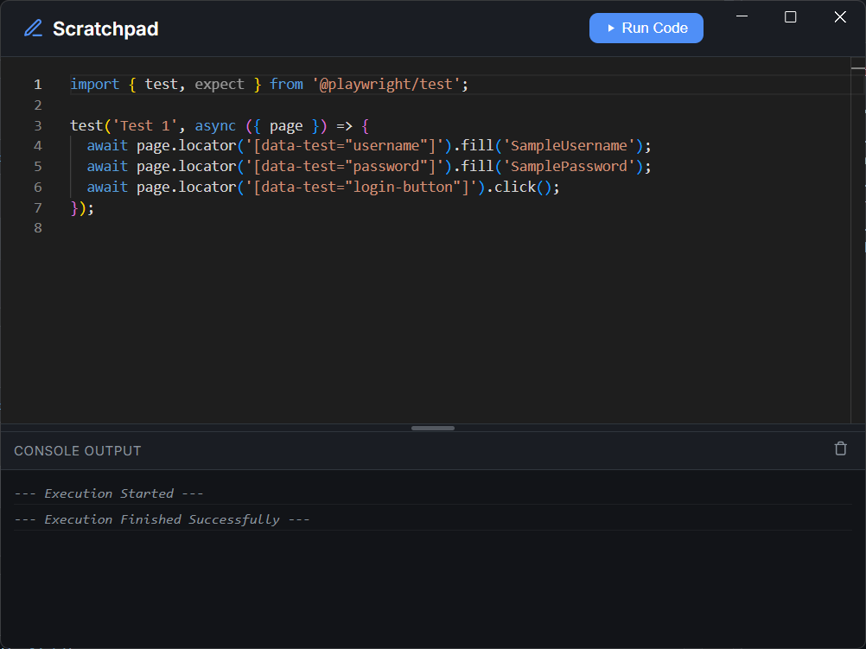The image size is (866, 649).
Task: Click line number 1 in gutter
Action: [x=37, y=85]
